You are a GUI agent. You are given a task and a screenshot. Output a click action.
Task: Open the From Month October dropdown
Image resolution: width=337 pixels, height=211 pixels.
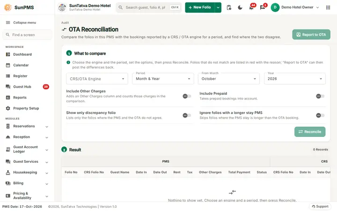(229, 79)
